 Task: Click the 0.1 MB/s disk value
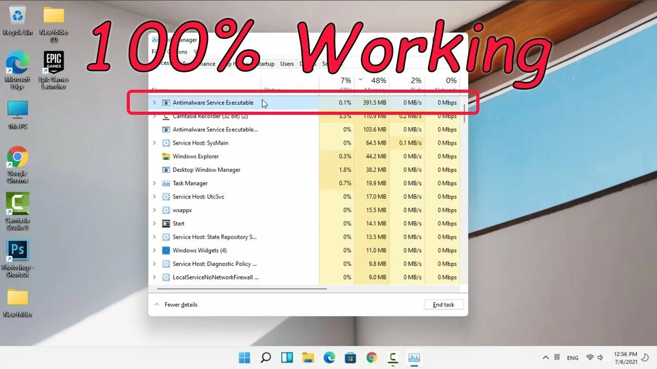(410, 143)
